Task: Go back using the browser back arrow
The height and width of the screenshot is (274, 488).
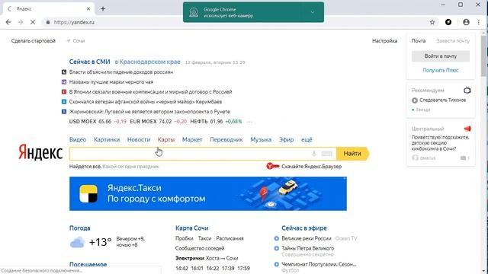Action: tap(8, 22)
